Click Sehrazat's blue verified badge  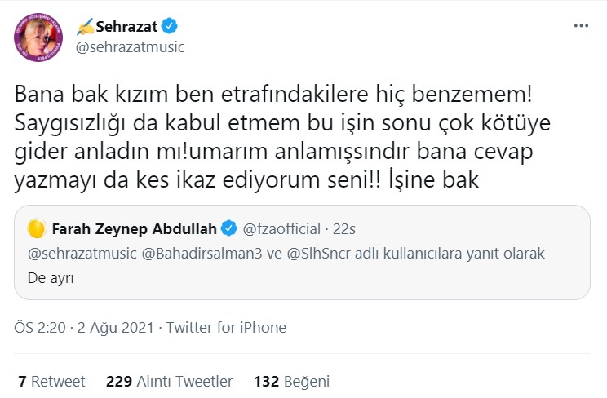coord(170,27)
